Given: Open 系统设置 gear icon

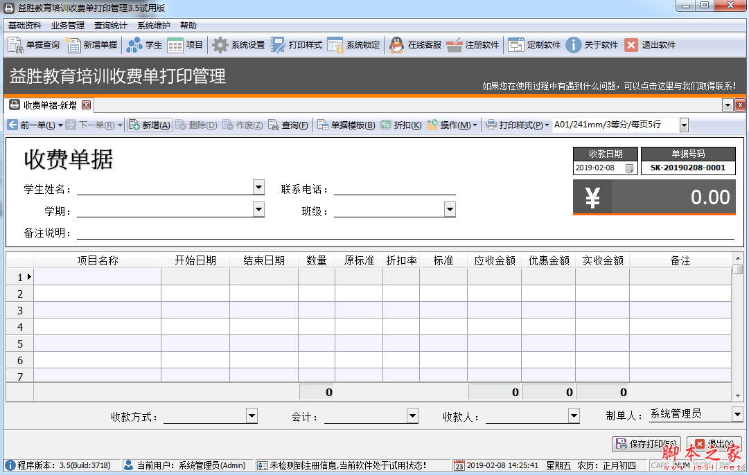Looking at the screenshot, I should click(x=220, y=45).
